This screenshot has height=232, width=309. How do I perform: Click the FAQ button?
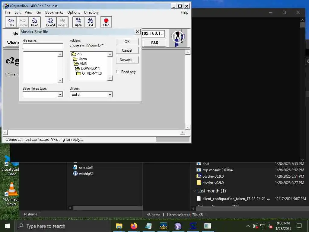155,43
